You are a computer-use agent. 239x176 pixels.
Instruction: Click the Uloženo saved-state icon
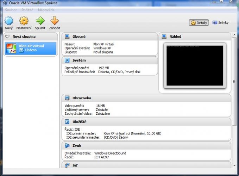coord(21,50)
